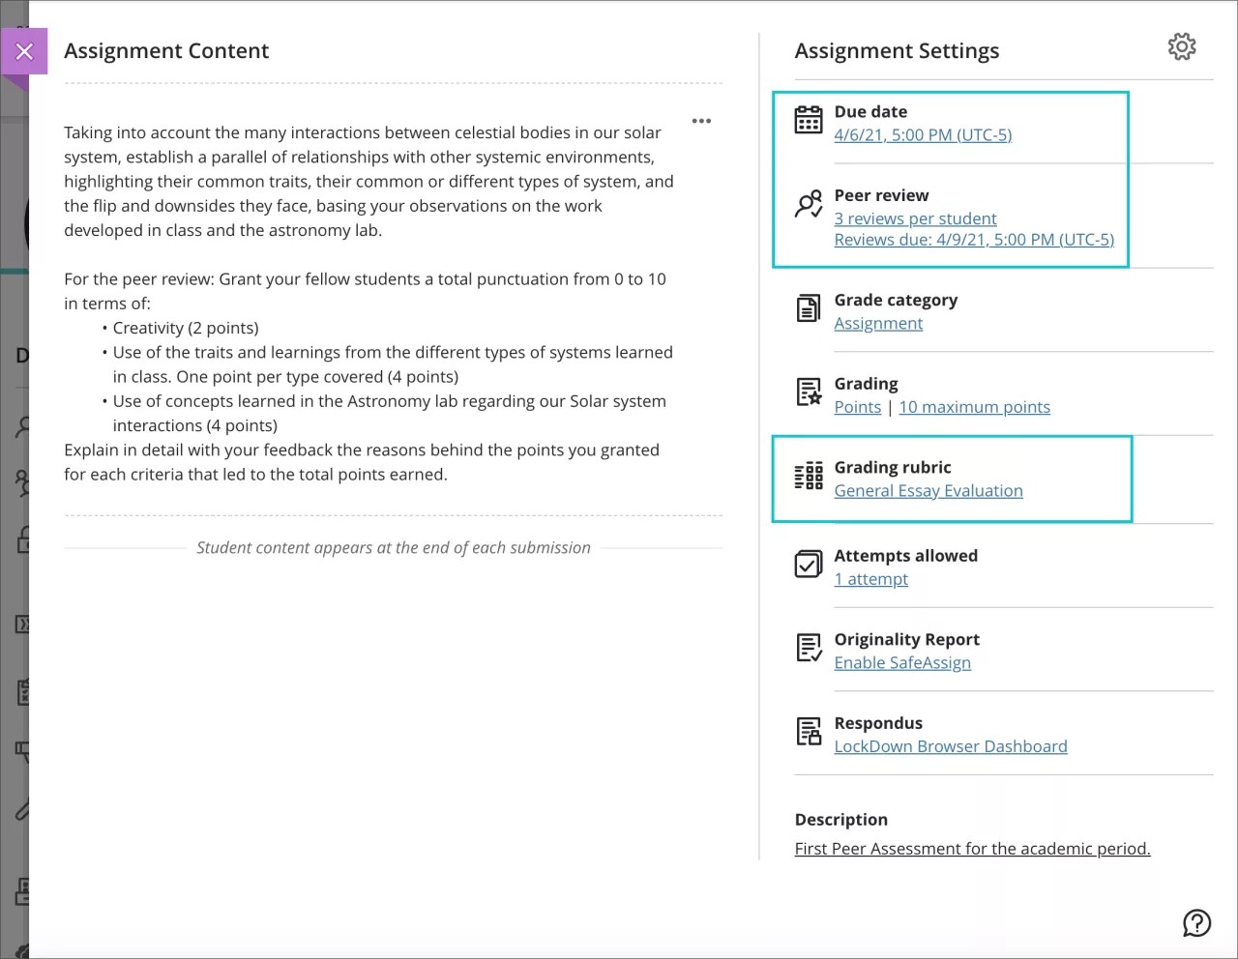Click the Respondus lock document icon
Screen dimensions: 1238x959
(808, 731)
